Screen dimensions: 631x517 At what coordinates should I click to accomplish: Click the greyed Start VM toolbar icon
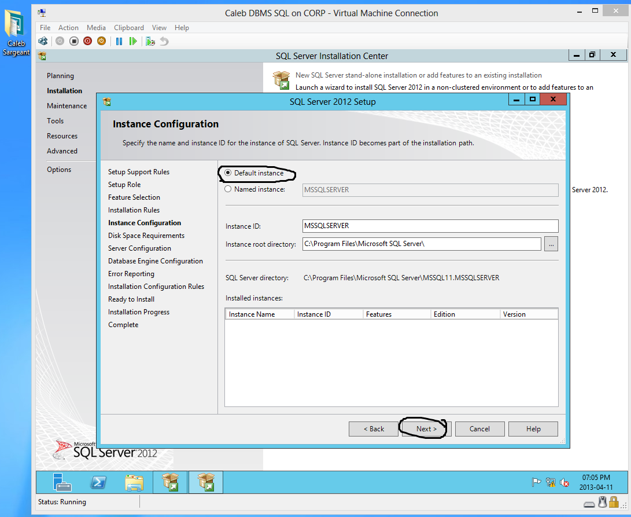pos(60,41)
